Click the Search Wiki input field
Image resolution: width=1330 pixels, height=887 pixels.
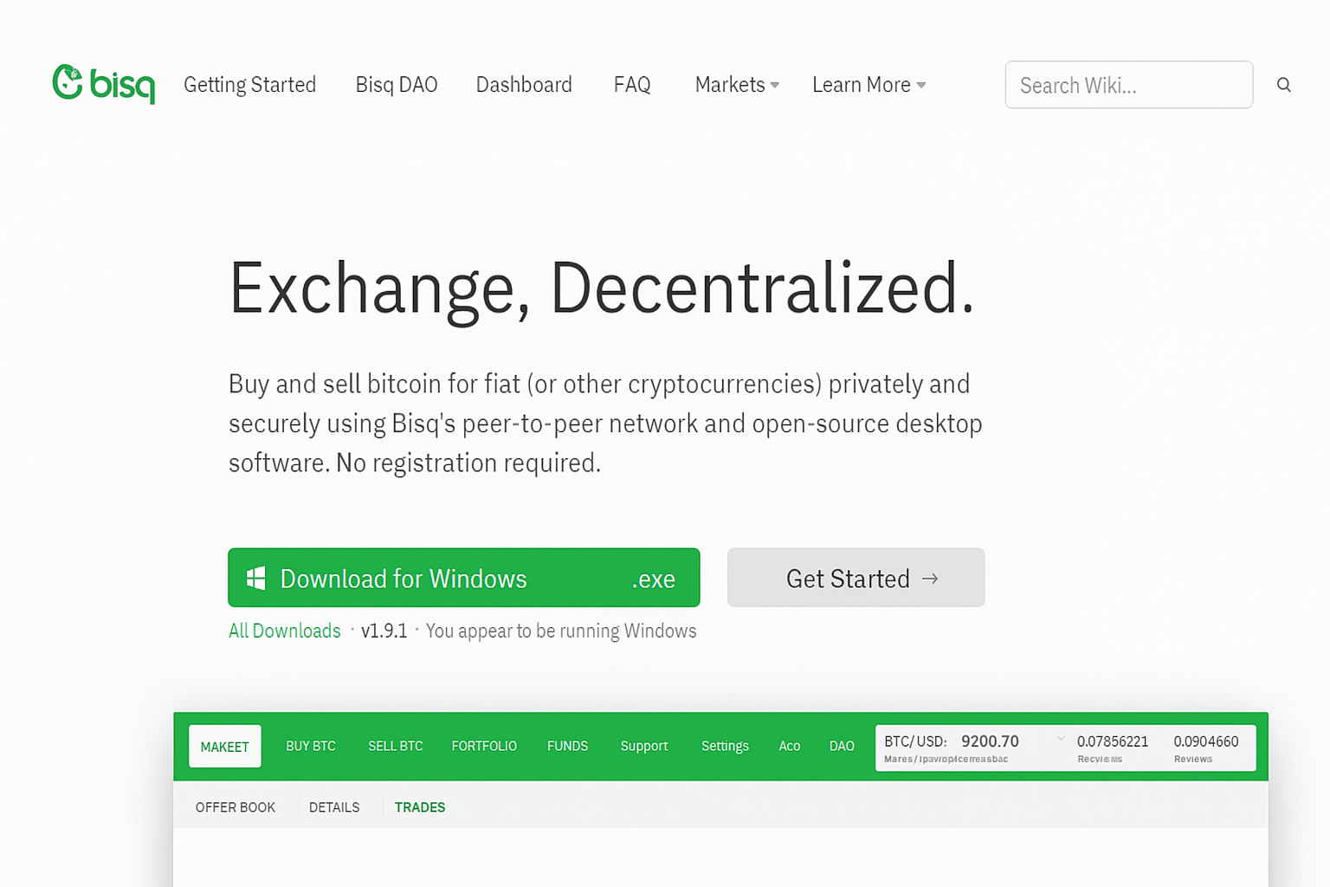pos(1128,84)
